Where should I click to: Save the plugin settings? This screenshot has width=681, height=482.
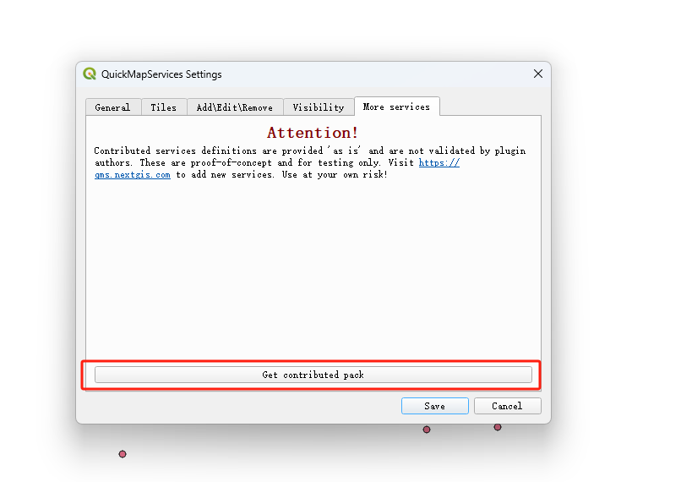[x=434, y=406]
